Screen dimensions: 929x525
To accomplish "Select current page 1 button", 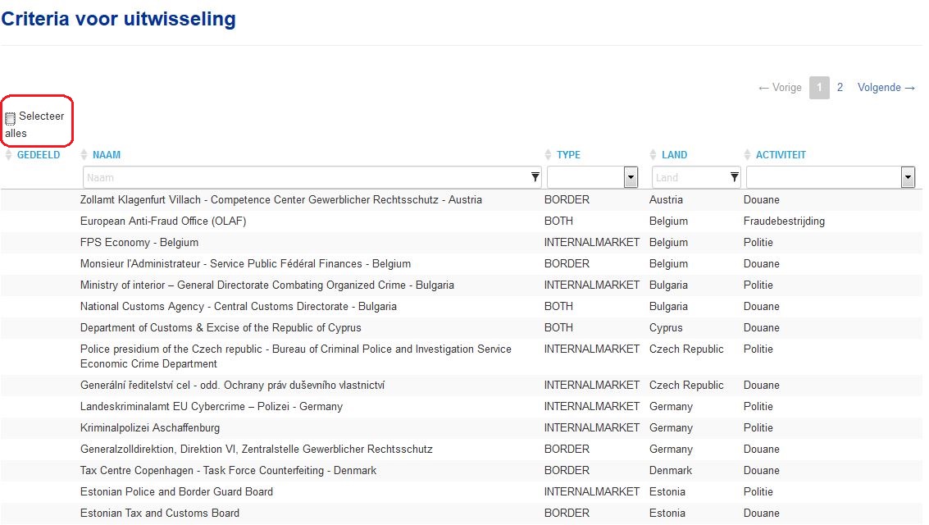I will tap(819, 88).
